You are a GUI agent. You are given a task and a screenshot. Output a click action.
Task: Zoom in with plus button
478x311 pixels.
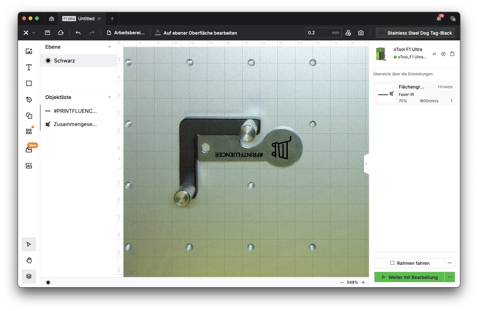tap(363, 282)
